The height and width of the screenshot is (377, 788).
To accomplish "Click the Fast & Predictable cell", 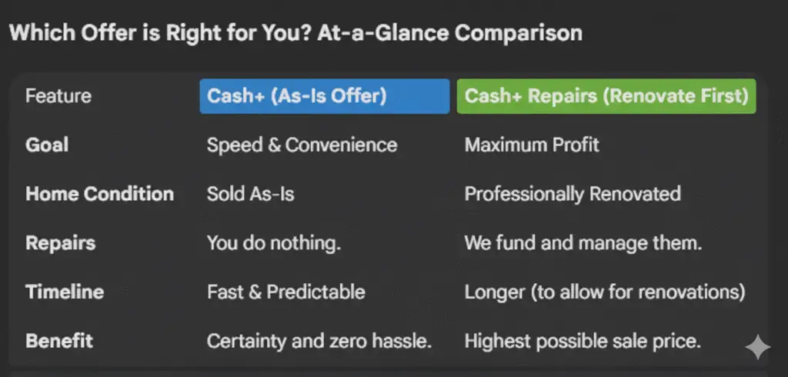I will click(x=285, y=292).
